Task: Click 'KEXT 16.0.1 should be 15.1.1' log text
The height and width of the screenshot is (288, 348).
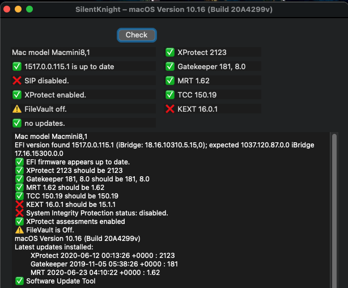Action: coord(71,205)
